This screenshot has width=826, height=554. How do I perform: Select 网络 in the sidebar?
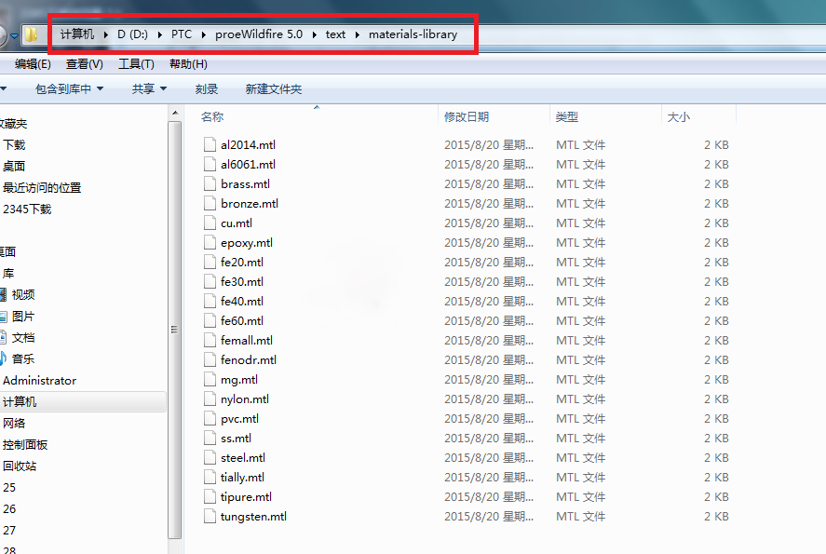14,423
